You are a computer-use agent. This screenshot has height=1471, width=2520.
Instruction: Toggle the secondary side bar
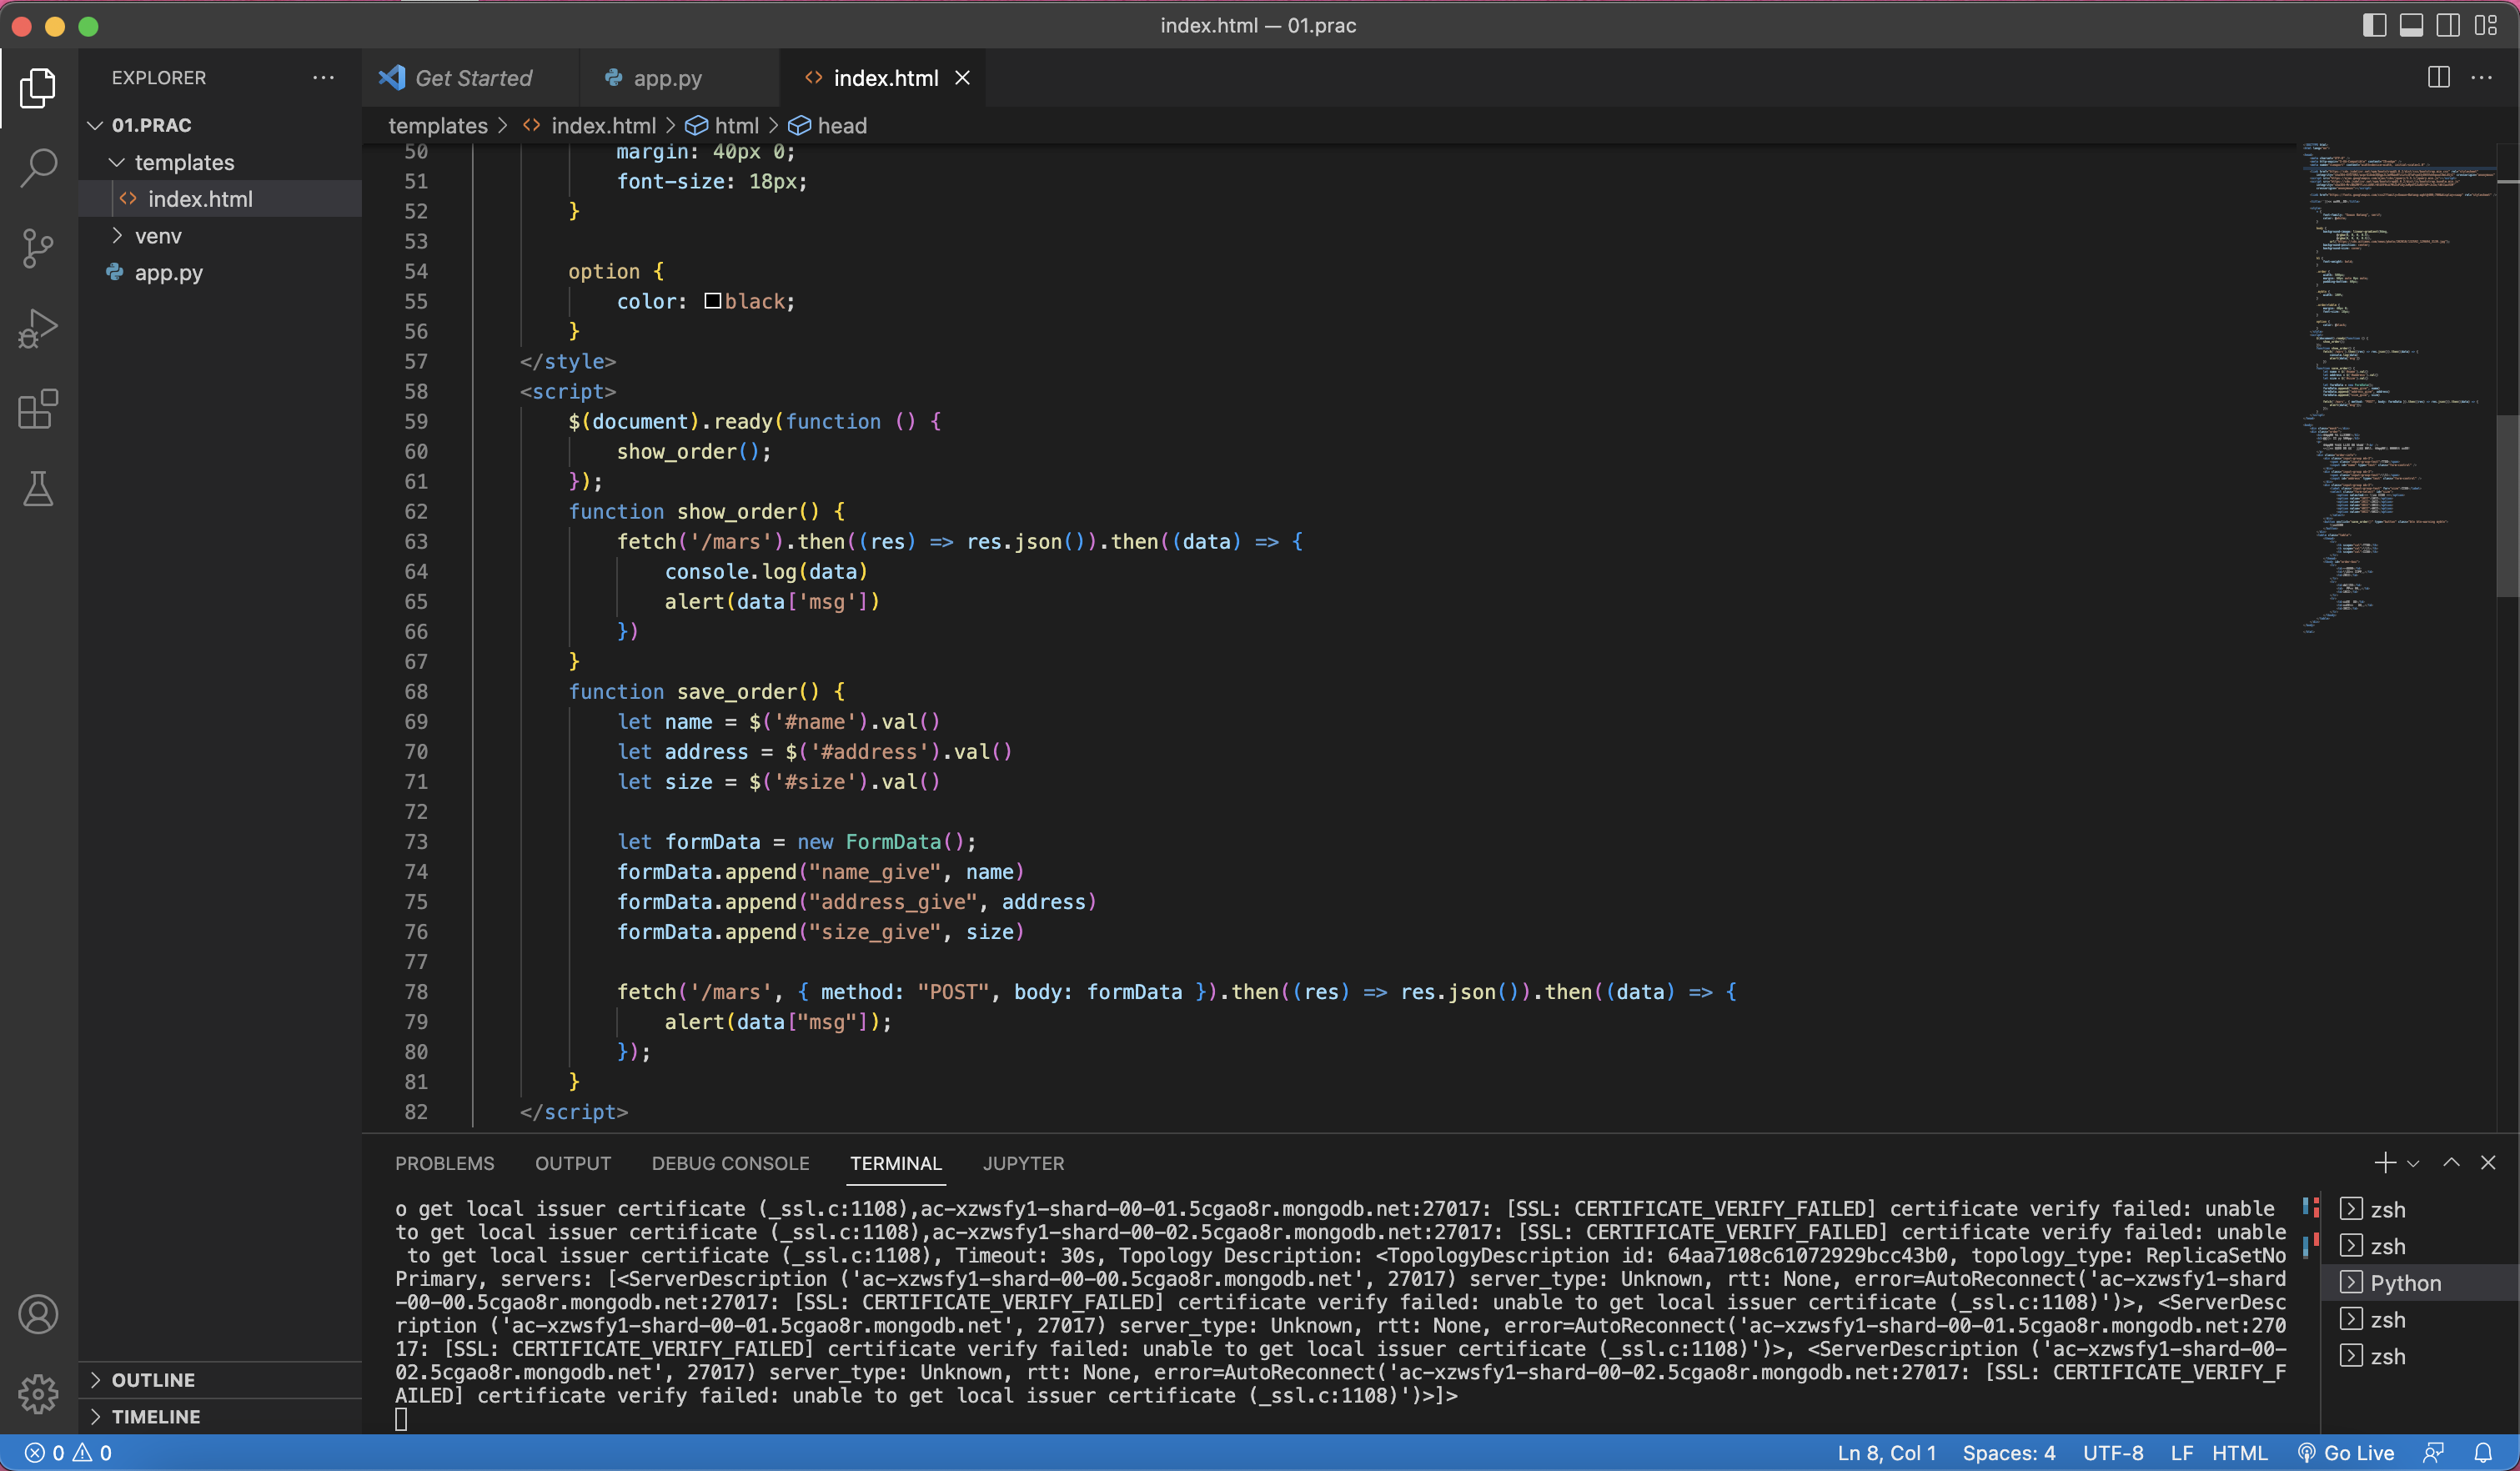point(2448,26)
